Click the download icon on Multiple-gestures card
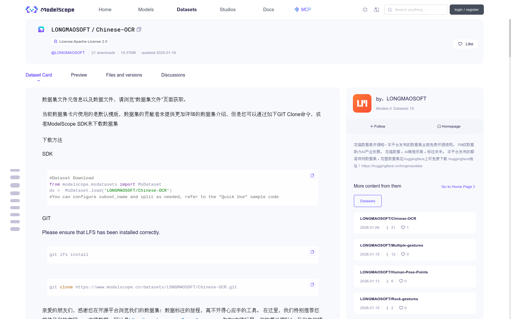Screen dimensions: 511x319 coord(387,254)
